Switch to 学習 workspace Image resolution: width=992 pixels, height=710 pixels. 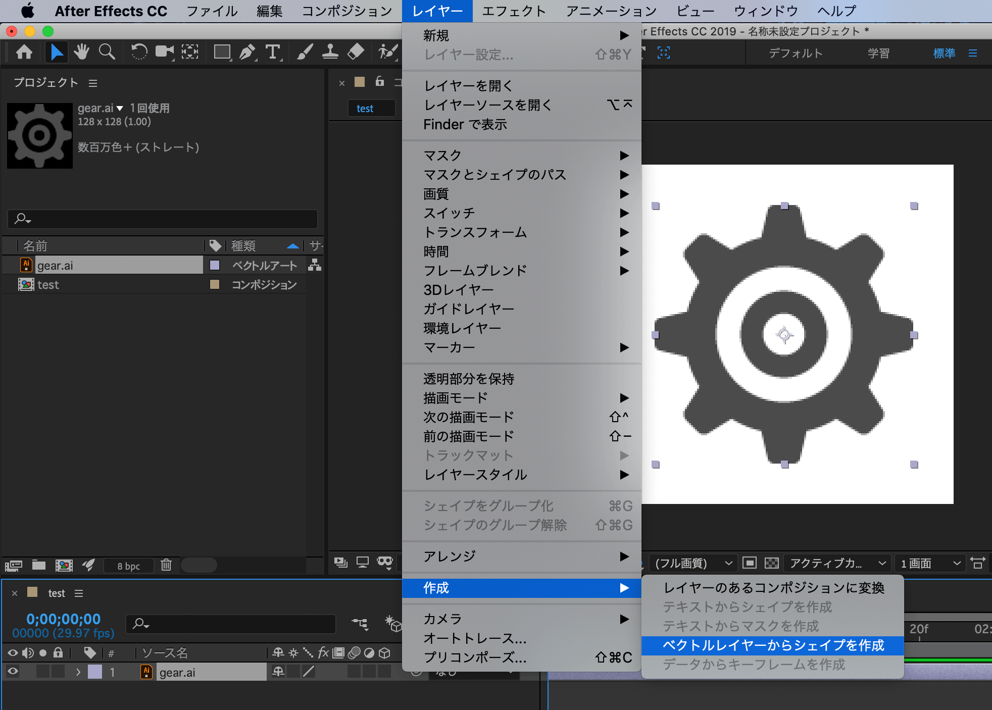coord(878,53)
